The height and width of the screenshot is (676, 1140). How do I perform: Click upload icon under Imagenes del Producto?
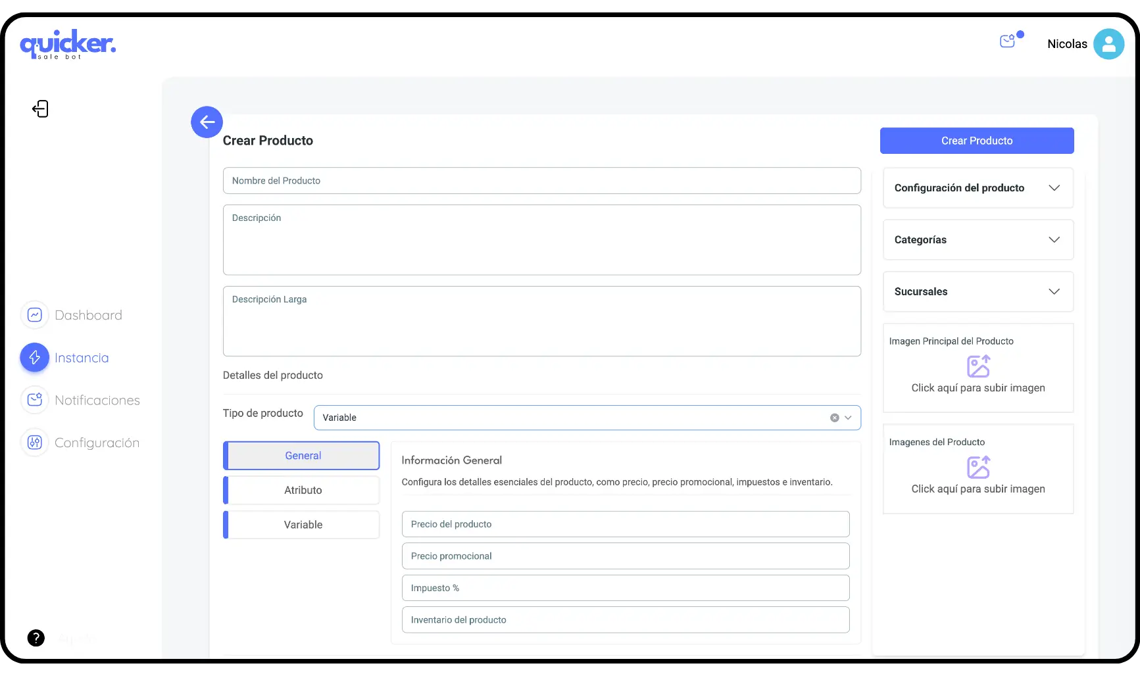(978, 468)
